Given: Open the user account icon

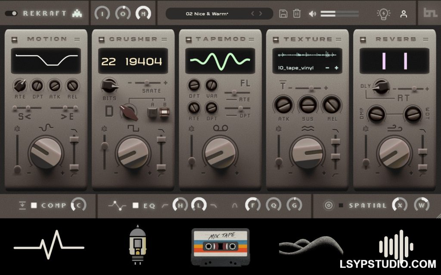Looking at the screenshot, I should coord(404,14).
